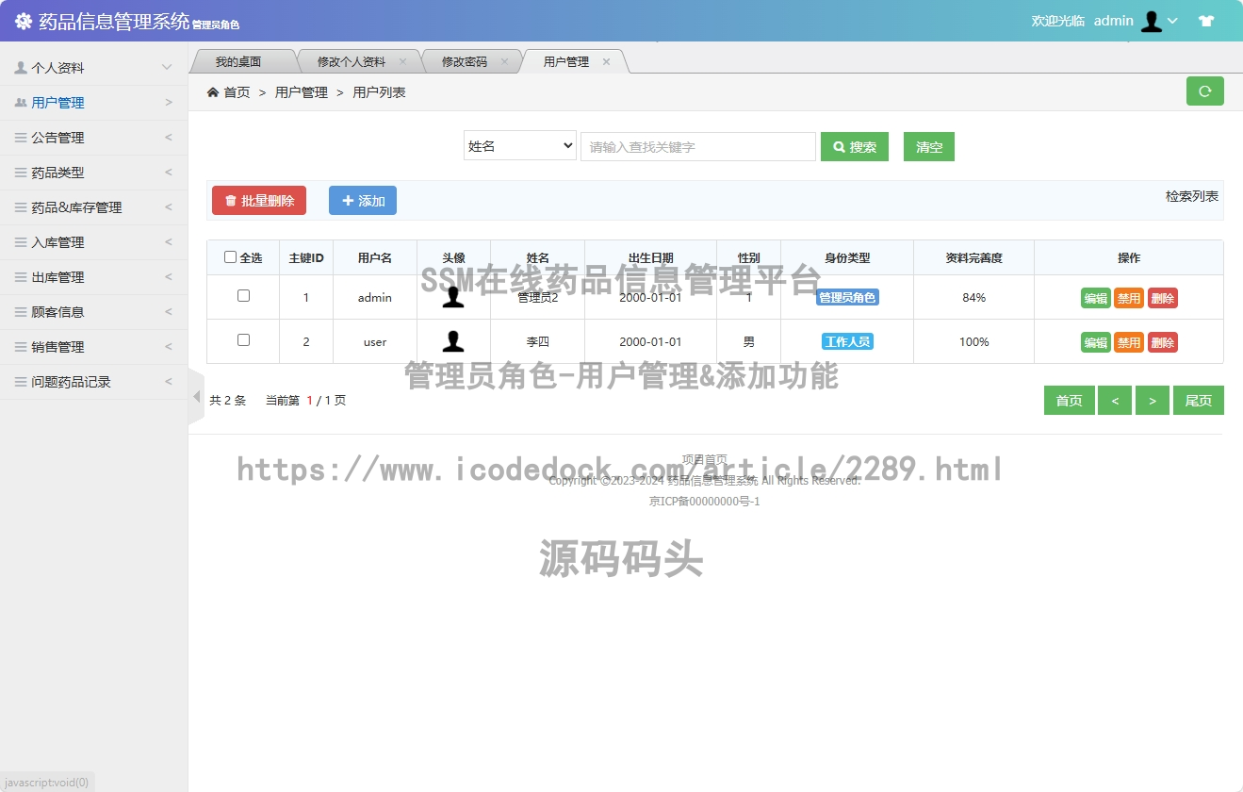The width and height of the screenshot is (1243, 792).
Task: Switch to the 修改密码 tab
Action: pos(465,61)
